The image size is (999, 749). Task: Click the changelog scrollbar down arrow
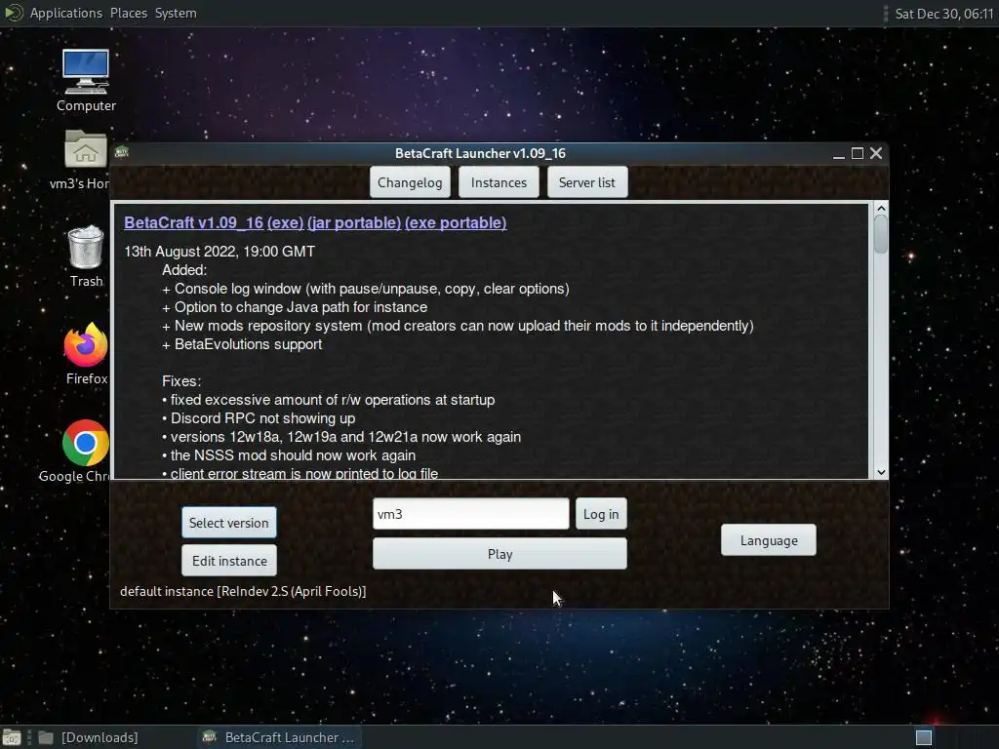tap(881, 472)
